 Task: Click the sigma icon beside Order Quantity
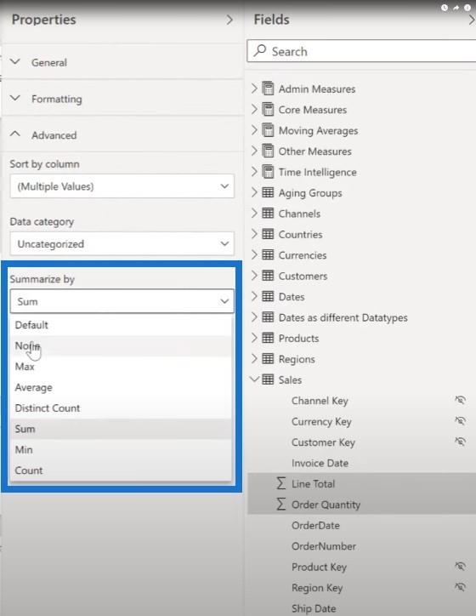[280, 504]
